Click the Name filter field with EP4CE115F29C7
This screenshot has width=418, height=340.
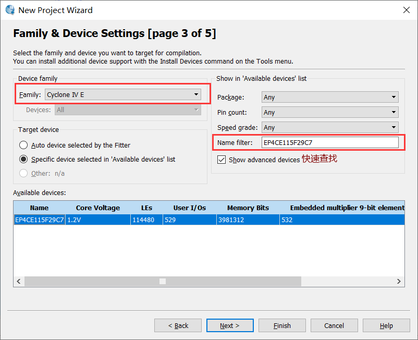coord(330,142)
